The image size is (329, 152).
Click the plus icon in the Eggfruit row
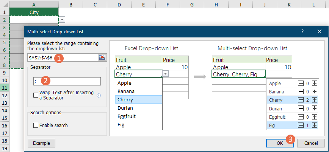click(x=314, y=117)
